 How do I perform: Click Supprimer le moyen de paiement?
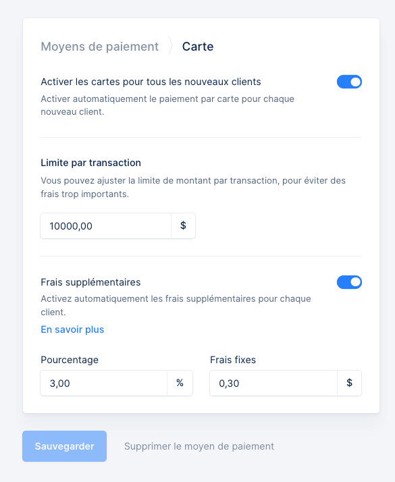[199, 446]
